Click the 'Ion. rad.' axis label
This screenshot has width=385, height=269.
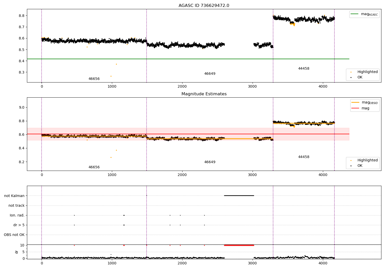click(x=17, y=215)
